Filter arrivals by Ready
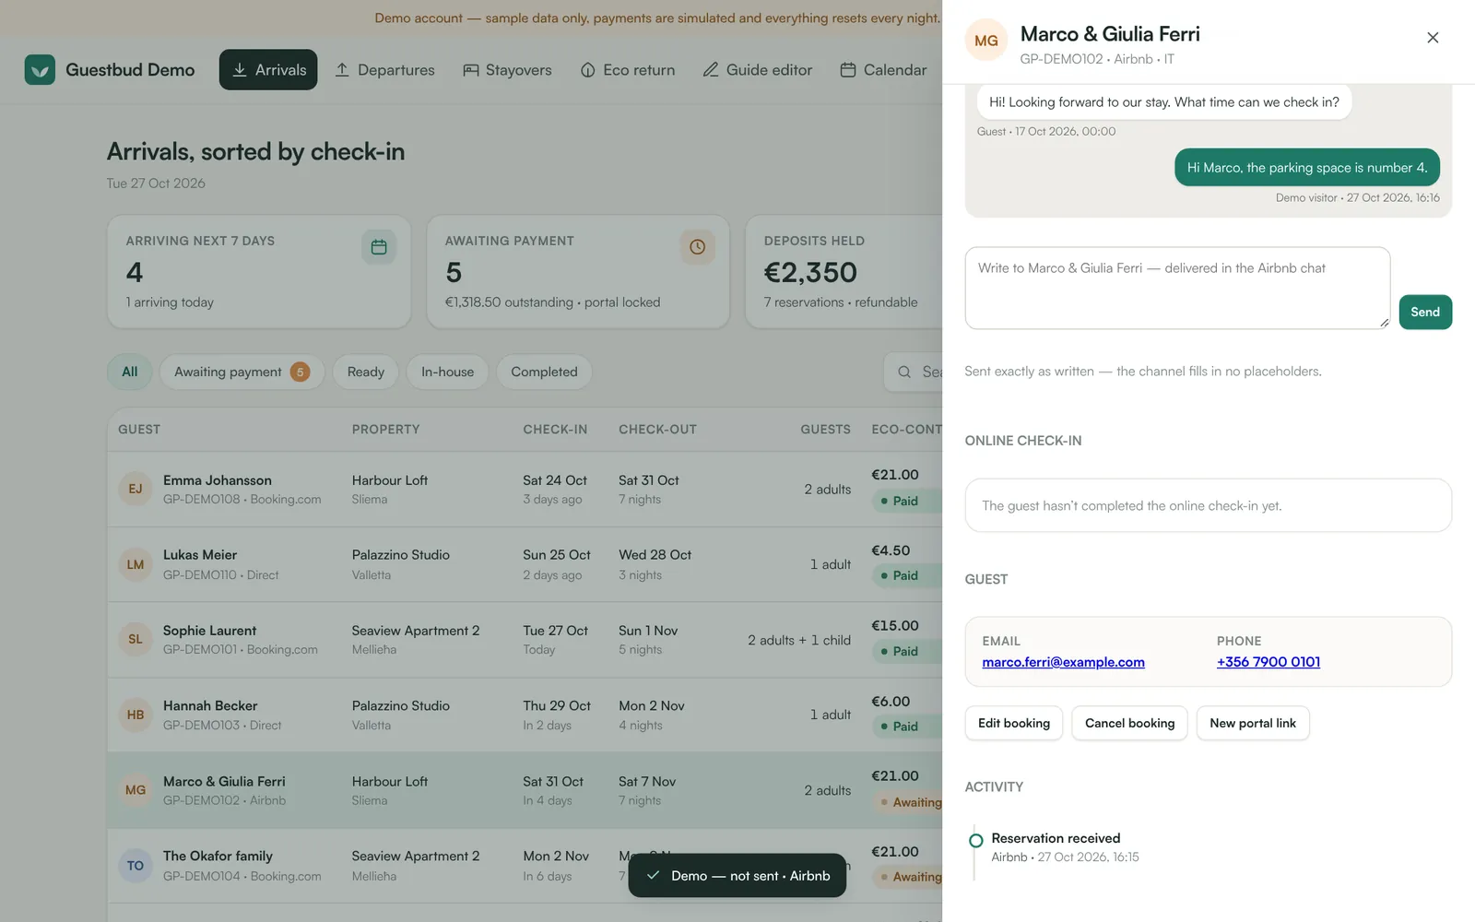Image resolution: width=1475 pixels, height=922 pixels. click(365, 372)
